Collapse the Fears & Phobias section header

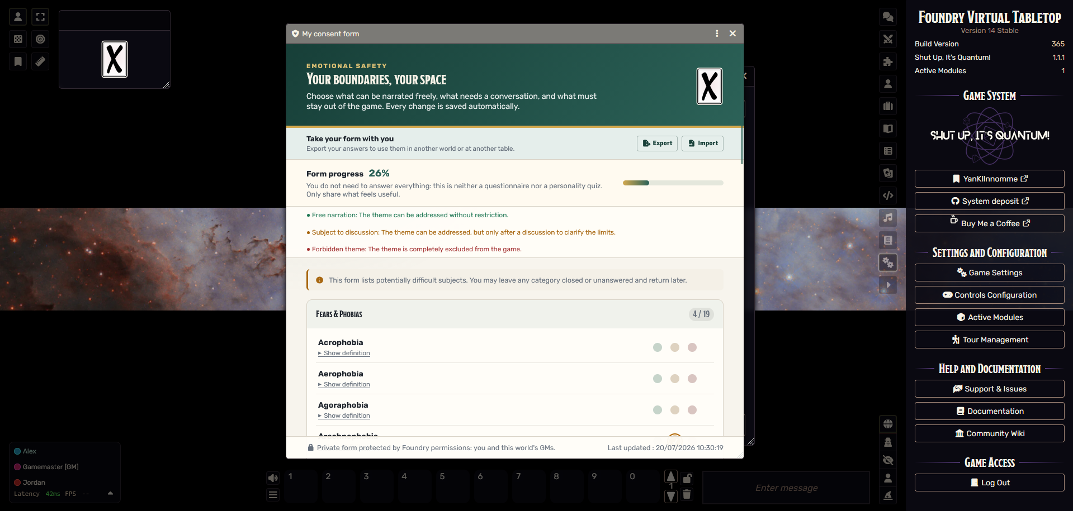(x=515, y=314)
